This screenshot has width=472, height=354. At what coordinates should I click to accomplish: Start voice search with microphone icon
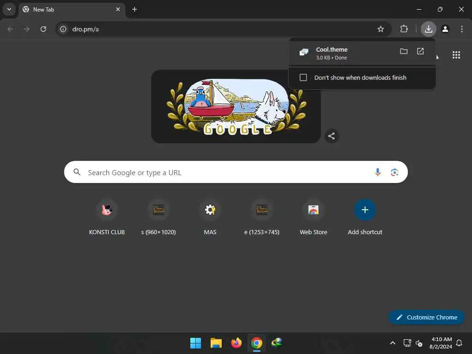[x=378, y=172]
